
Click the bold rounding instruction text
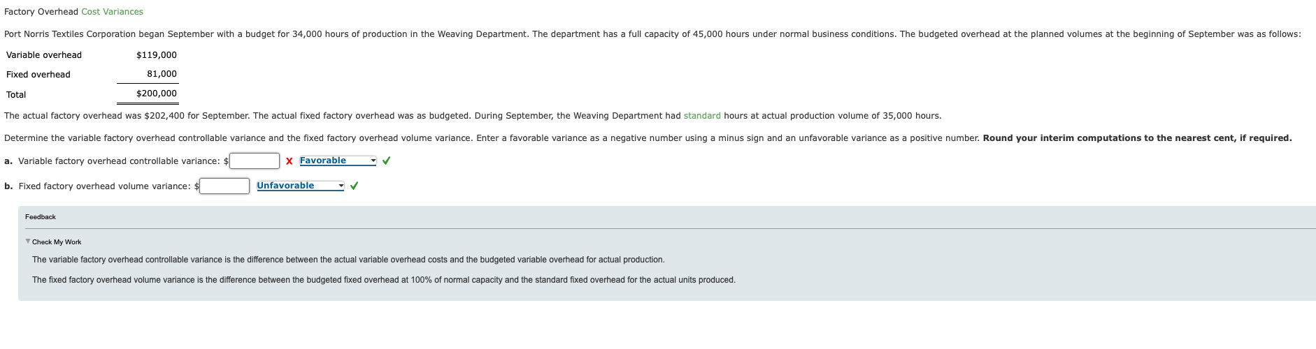(x=1137, y=138)
